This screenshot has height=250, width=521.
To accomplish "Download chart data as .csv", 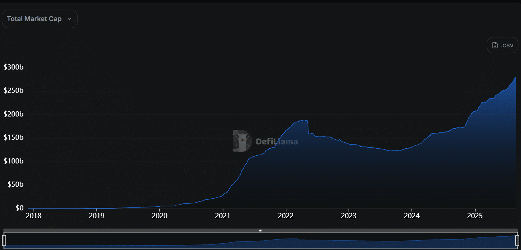I will 502,45.
